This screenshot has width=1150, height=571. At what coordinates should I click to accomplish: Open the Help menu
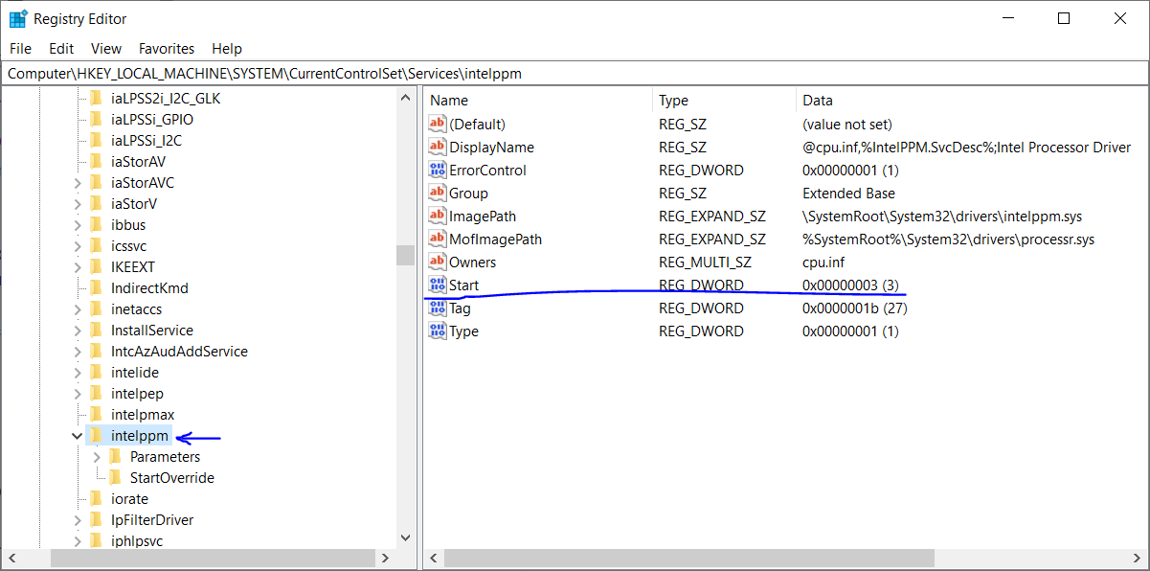pos(227,48)
